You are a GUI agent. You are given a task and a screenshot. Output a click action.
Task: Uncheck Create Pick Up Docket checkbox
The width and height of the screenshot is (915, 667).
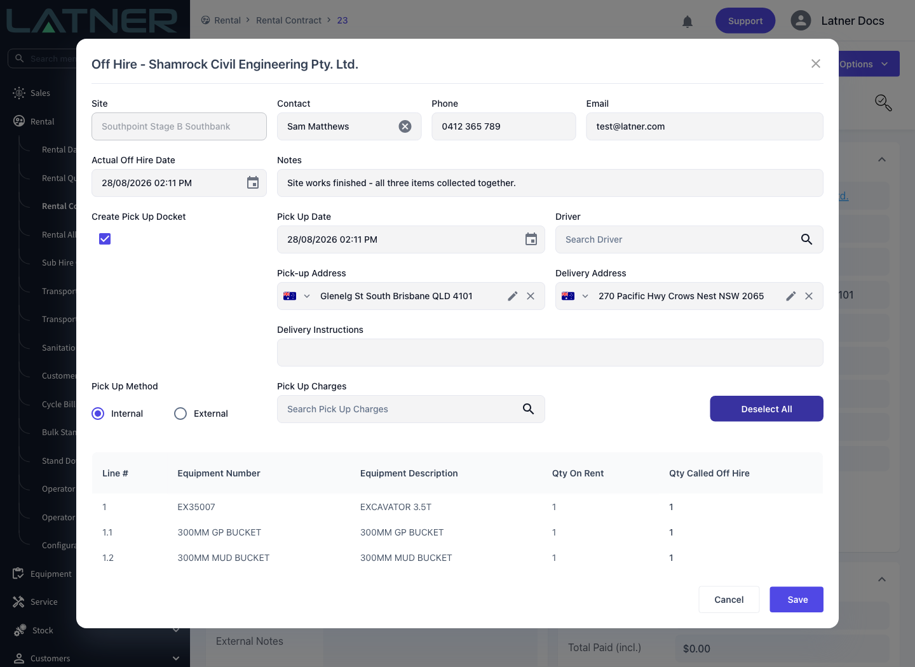(105, 239)
